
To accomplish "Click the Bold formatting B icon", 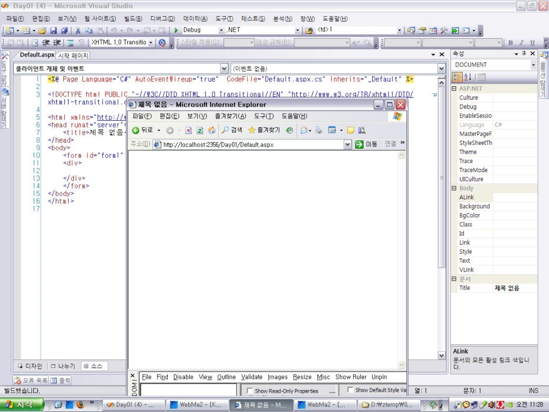I will pos(510,43).
